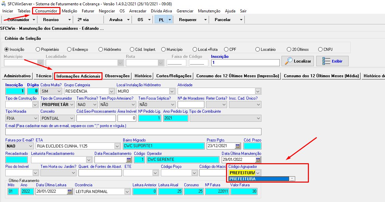The height and width of the screenshot is (202, 385).
Task: Click the Exibir list icon button
Action: [x=332, y=61]
